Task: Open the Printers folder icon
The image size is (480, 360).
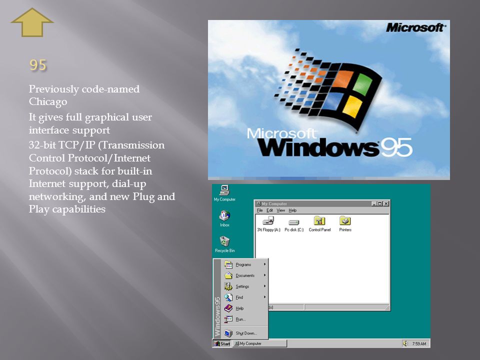Action: coord(345,224)
